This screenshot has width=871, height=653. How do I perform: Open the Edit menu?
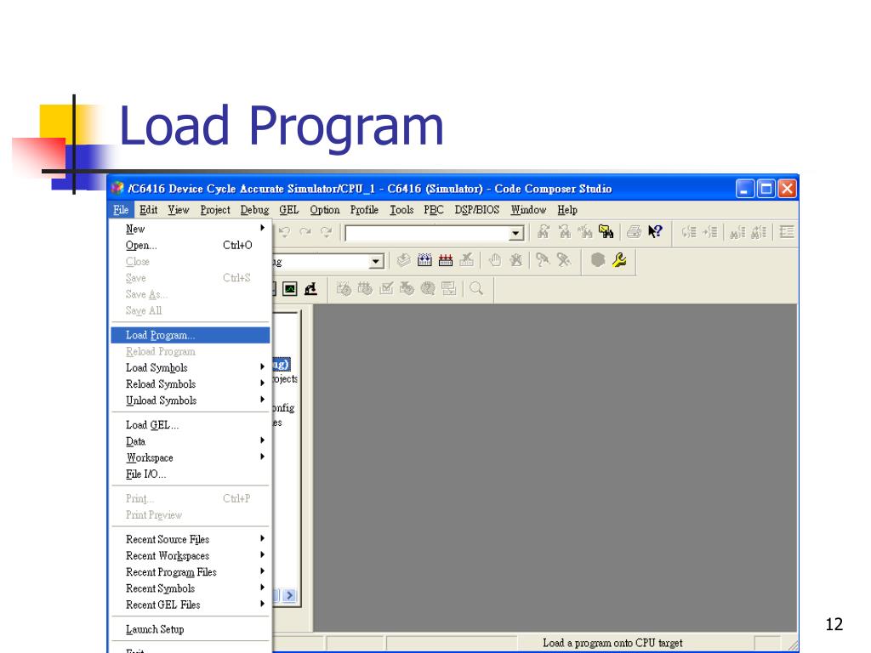(x=148, y=210)
